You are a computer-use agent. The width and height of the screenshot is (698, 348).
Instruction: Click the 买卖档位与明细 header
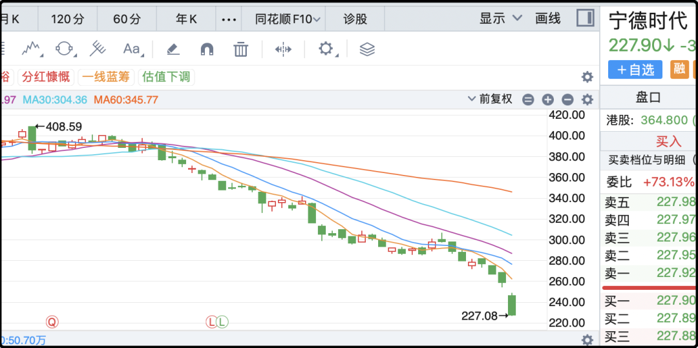647,160
